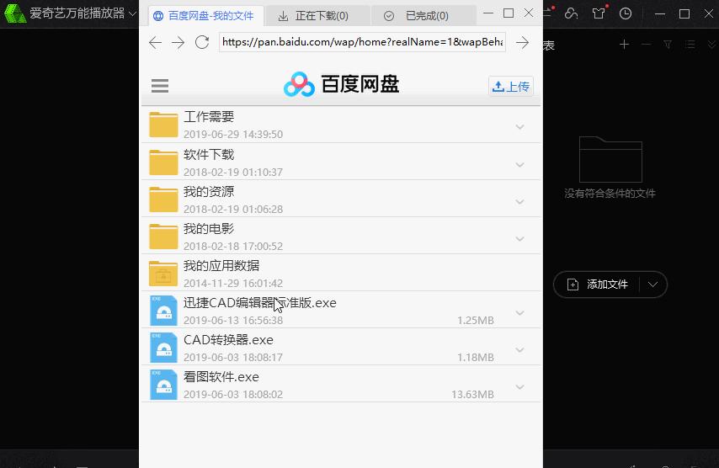Switch to the 已完成(0) tab
Viewport: 719px width, 468px height.
pyautogui.click(x=423, y=16)
